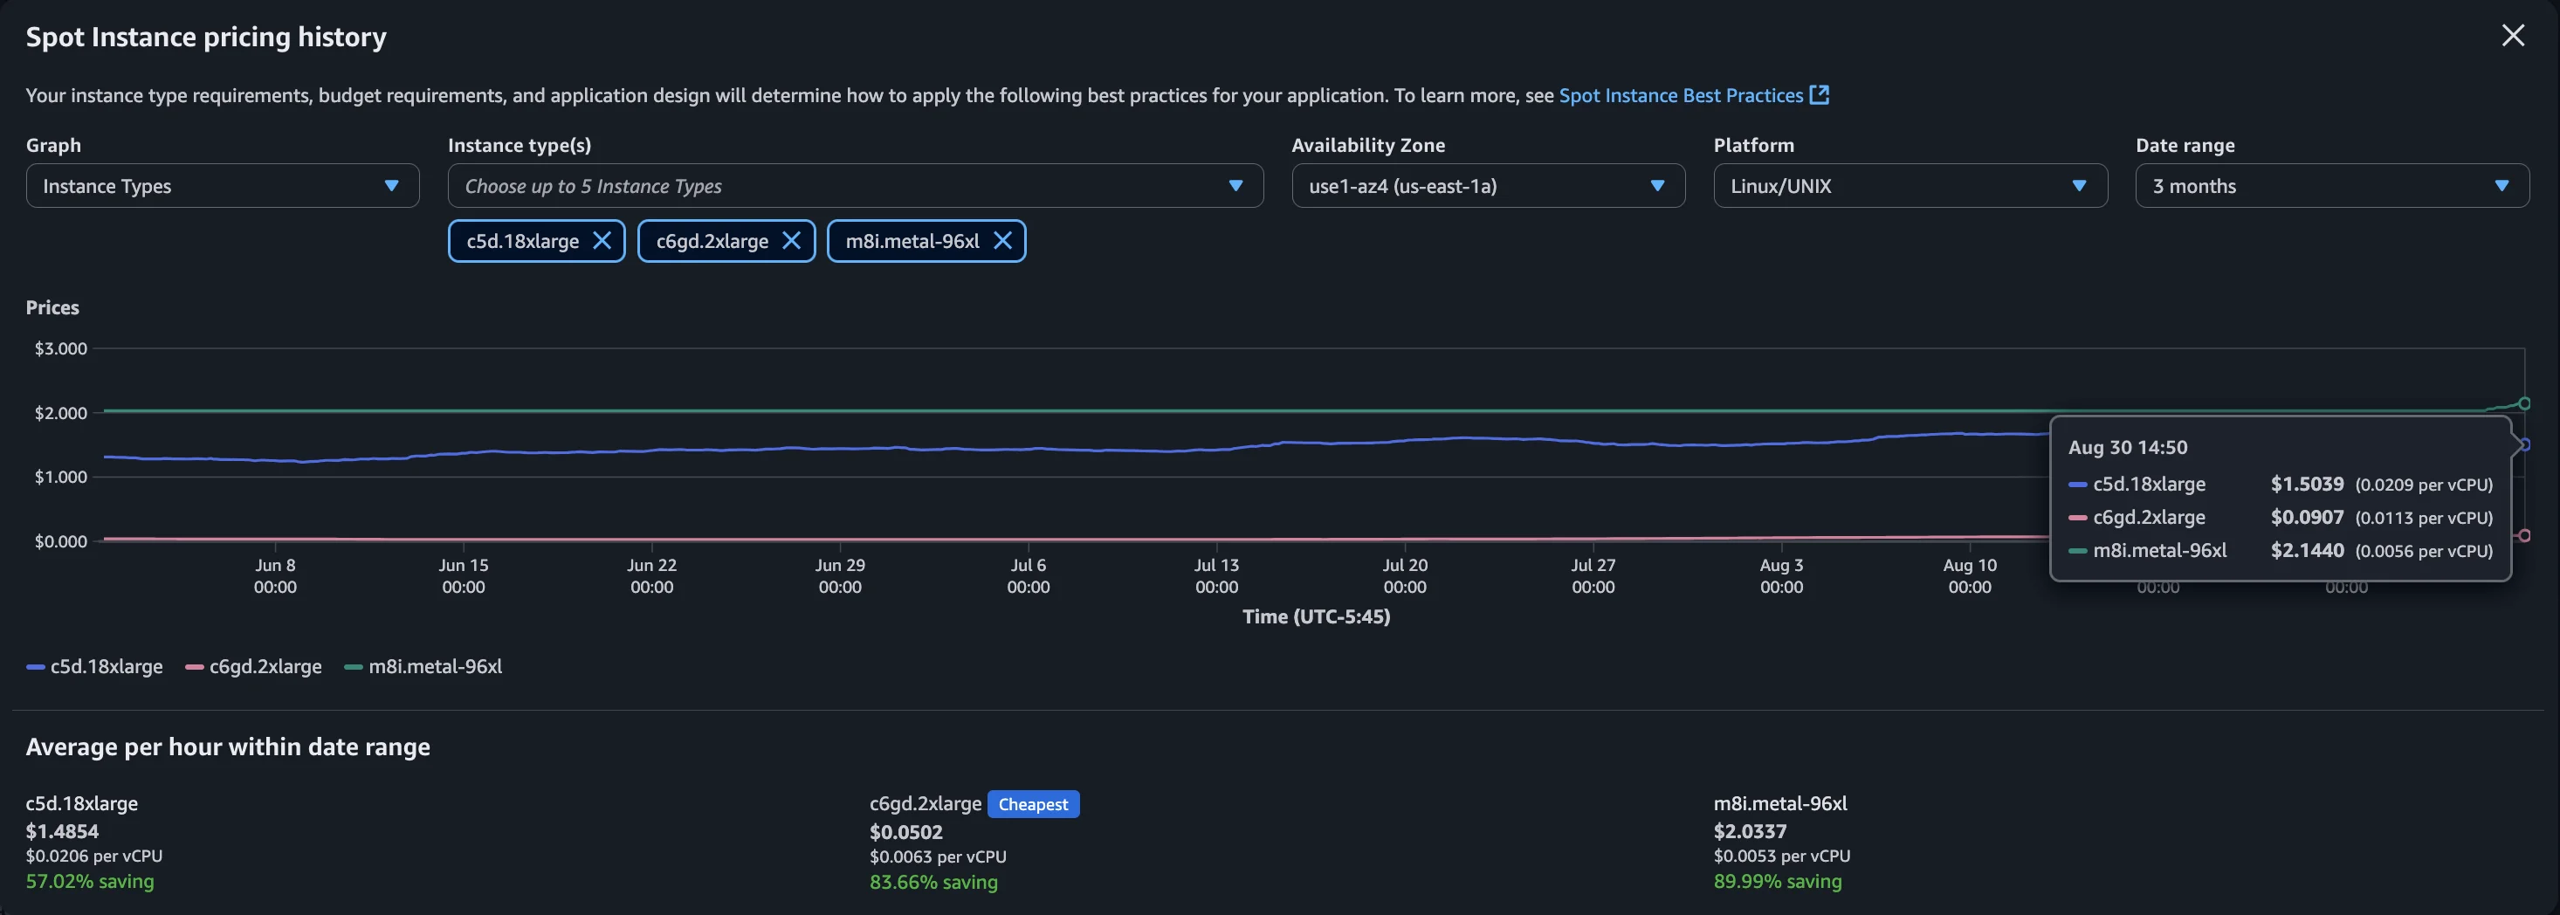The height and width of the screenshot is (915, 2560).
Task: Click the Time (UTC-5:45) axis title
Action: [x=1316, y=617]
